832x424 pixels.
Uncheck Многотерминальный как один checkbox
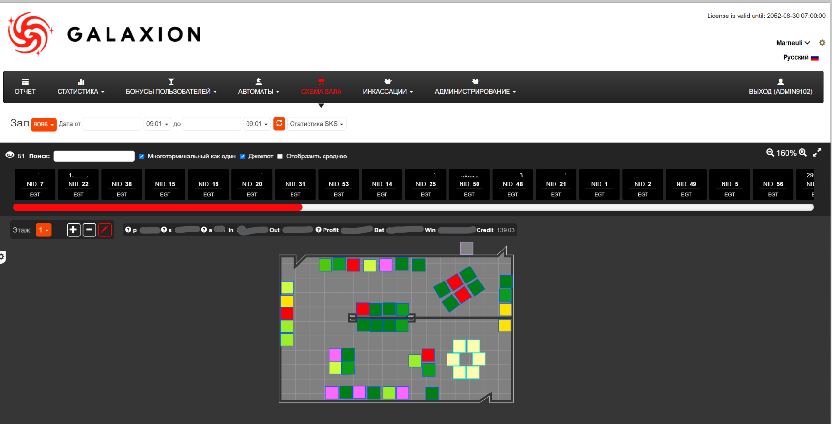click(142, 157)
